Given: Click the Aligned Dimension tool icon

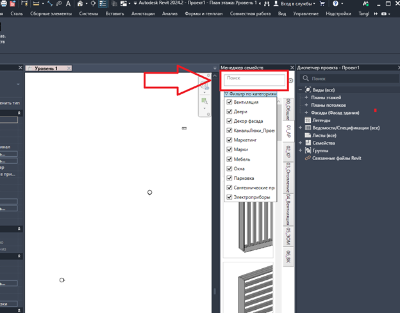Looking at the screenshot, I should [50, 4].
